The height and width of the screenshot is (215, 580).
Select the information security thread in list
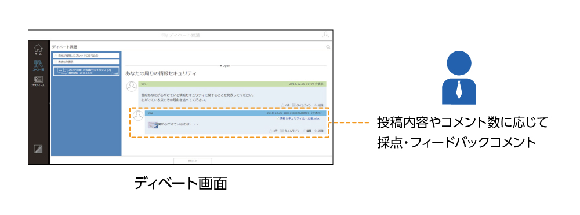86,71
